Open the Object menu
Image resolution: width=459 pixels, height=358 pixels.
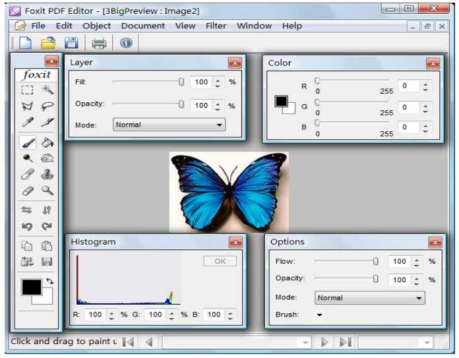[96, 26]
